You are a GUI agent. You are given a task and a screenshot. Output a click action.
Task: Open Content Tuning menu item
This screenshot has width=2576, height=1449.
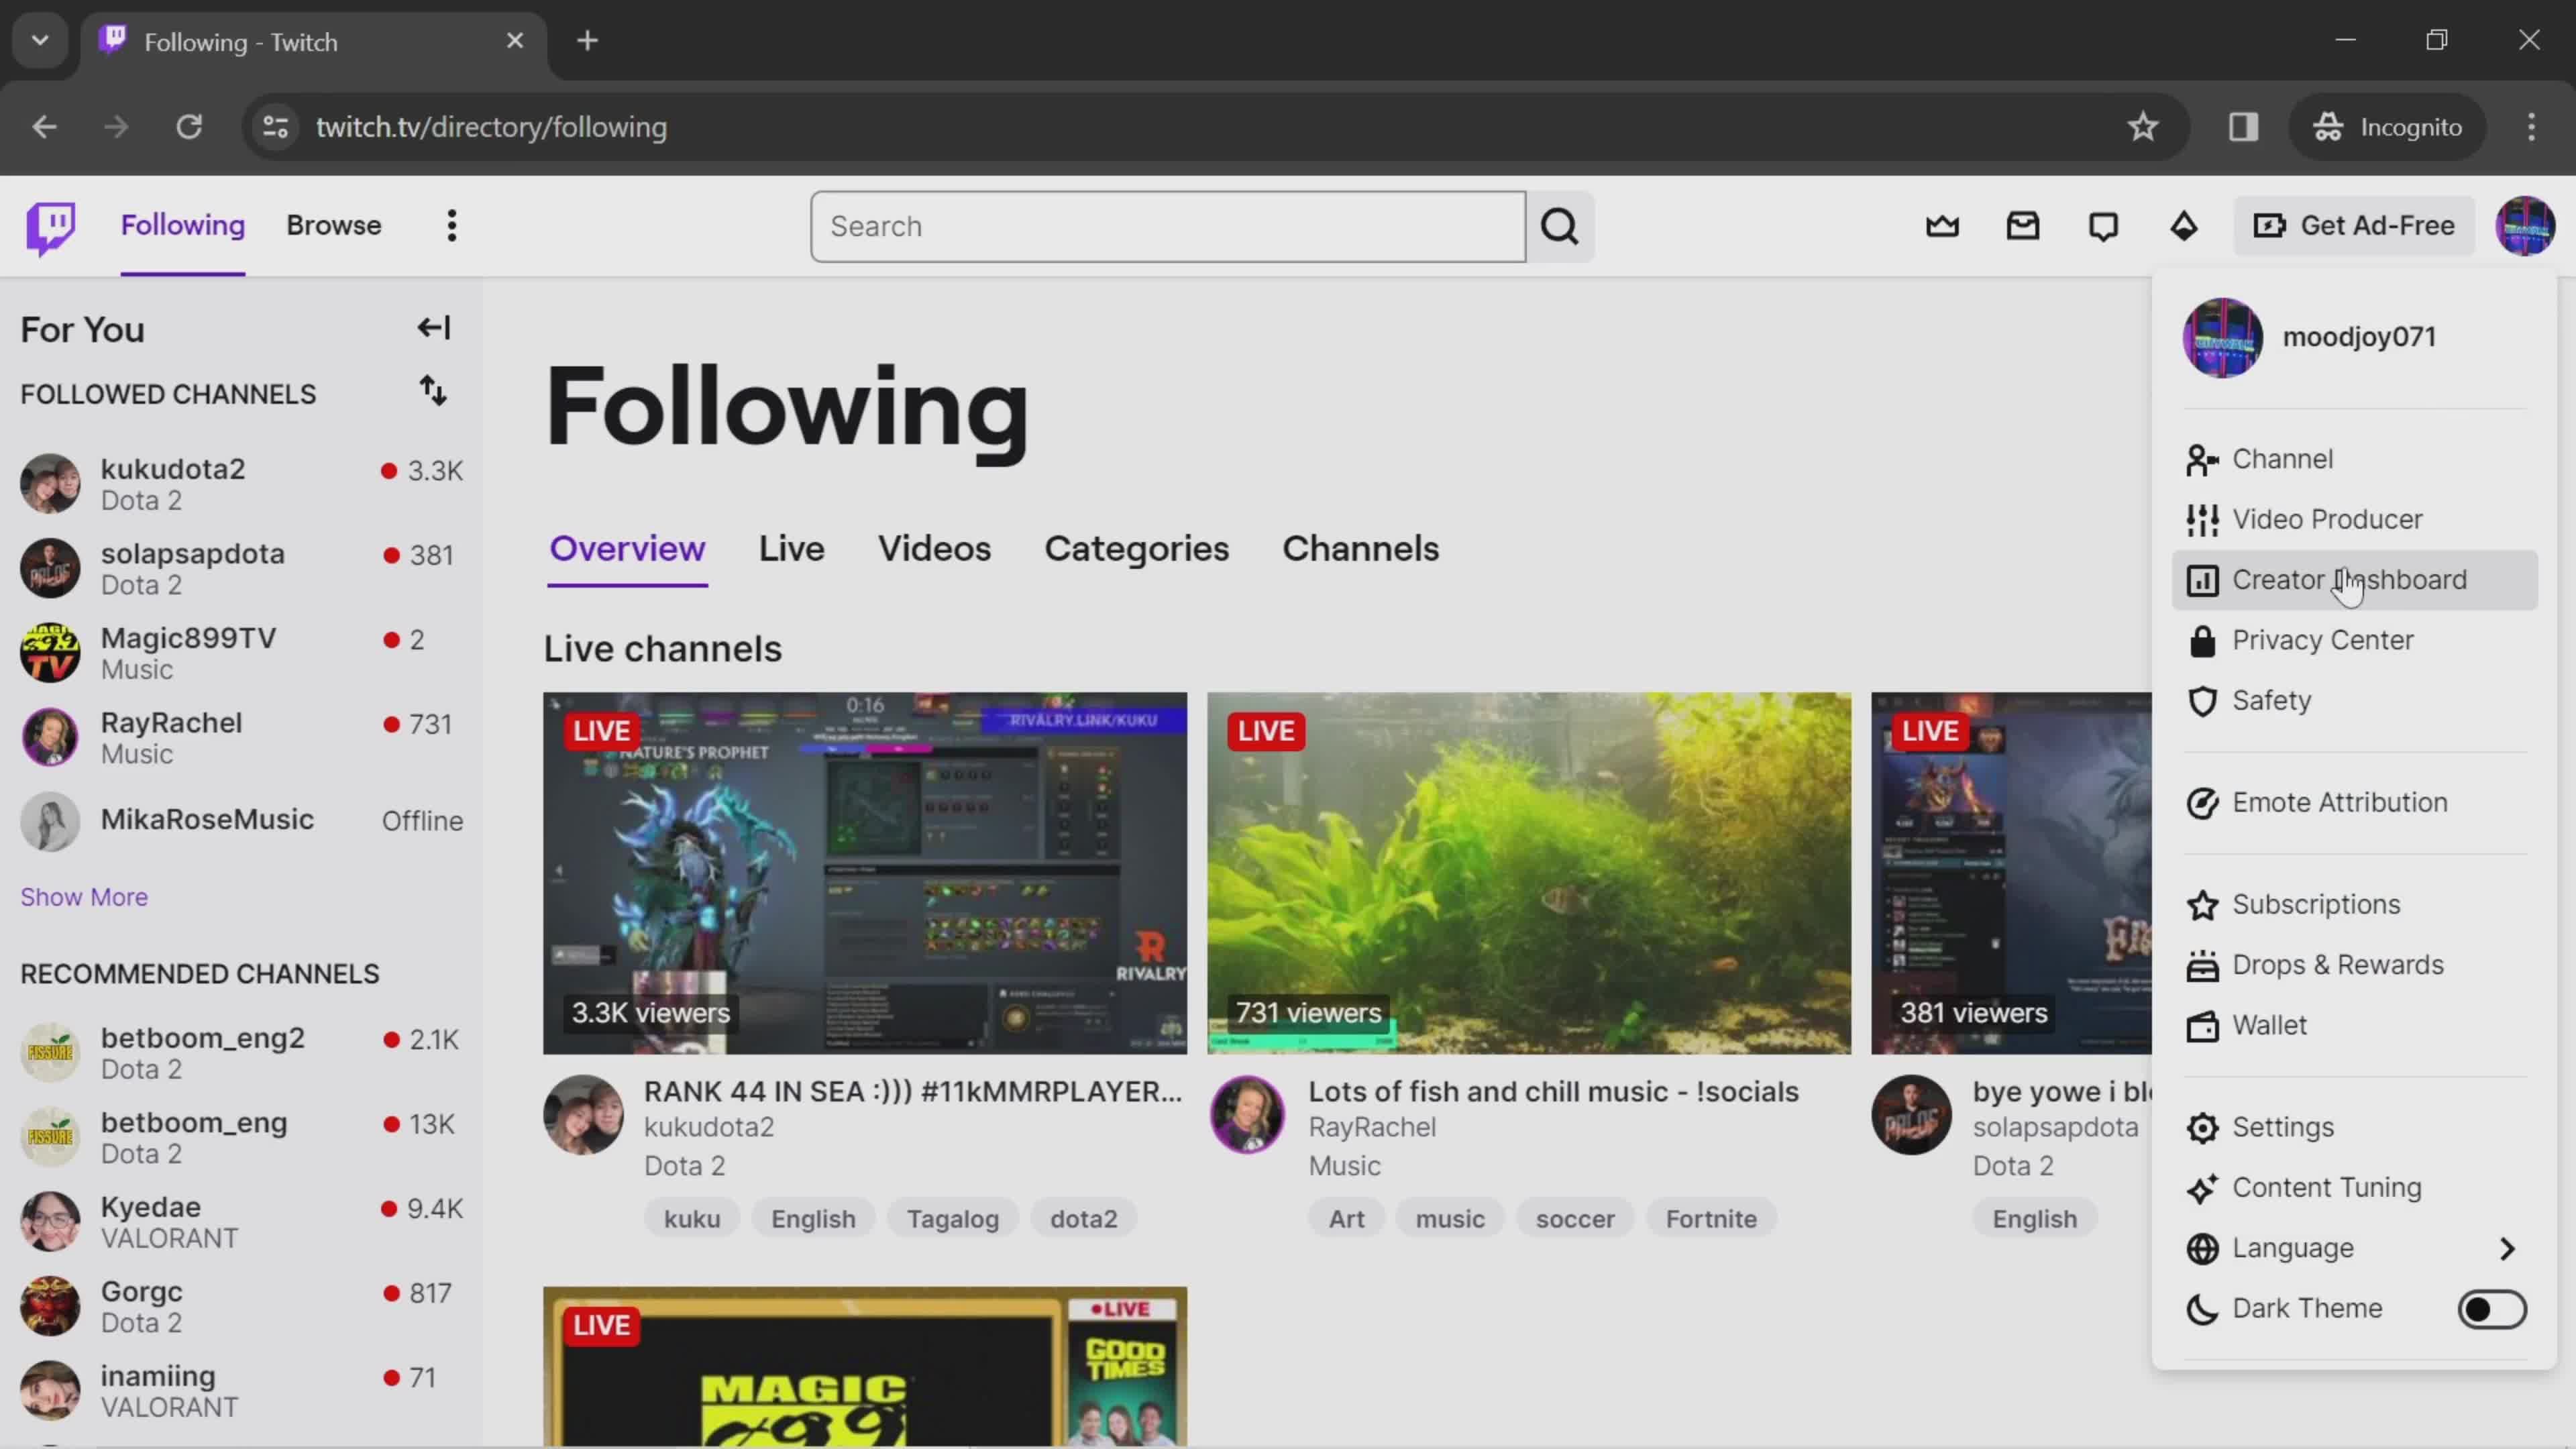click(x=2354, y=1188)
